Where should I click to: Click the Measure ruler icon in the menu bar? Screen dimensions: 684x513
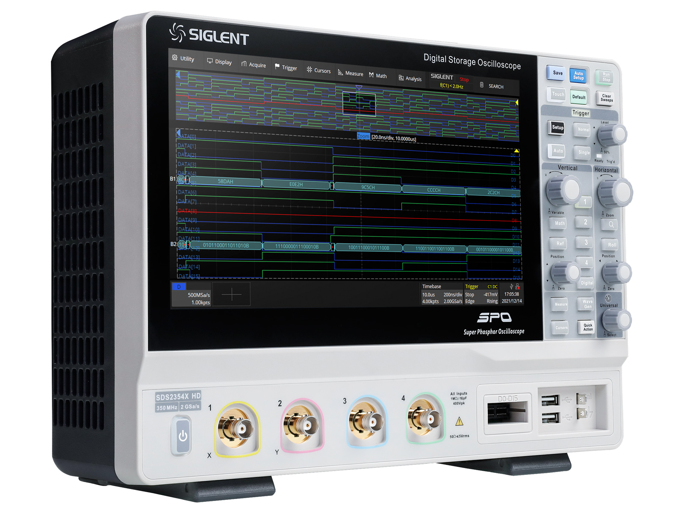pyautogui.click(x=341, y=73)
